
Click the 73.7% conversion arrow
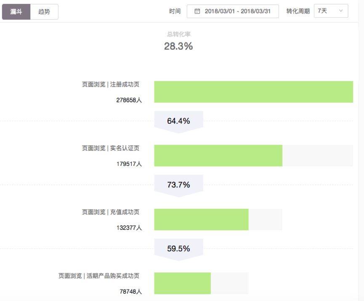pos(179,184)
